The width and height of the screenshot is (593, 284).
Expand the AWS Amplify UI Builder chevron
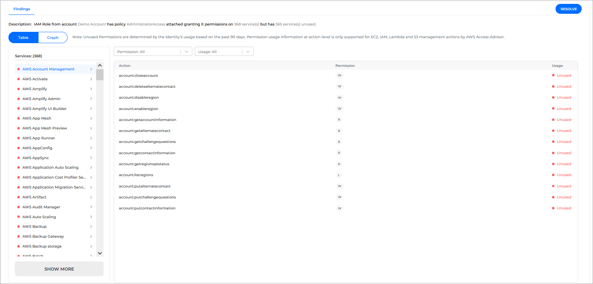[x=91, y=109]
